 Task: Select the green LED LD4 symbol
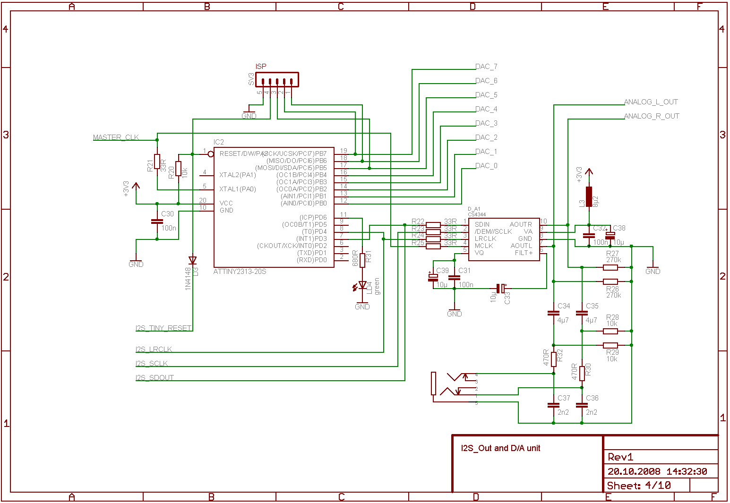point(362,285)
